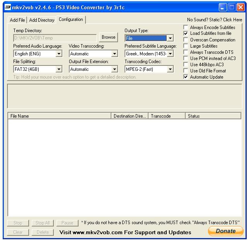Open the Preferred Audio Language dropdown
The width and height of the screenshot is (249, 240).
[x=38, y=54]
